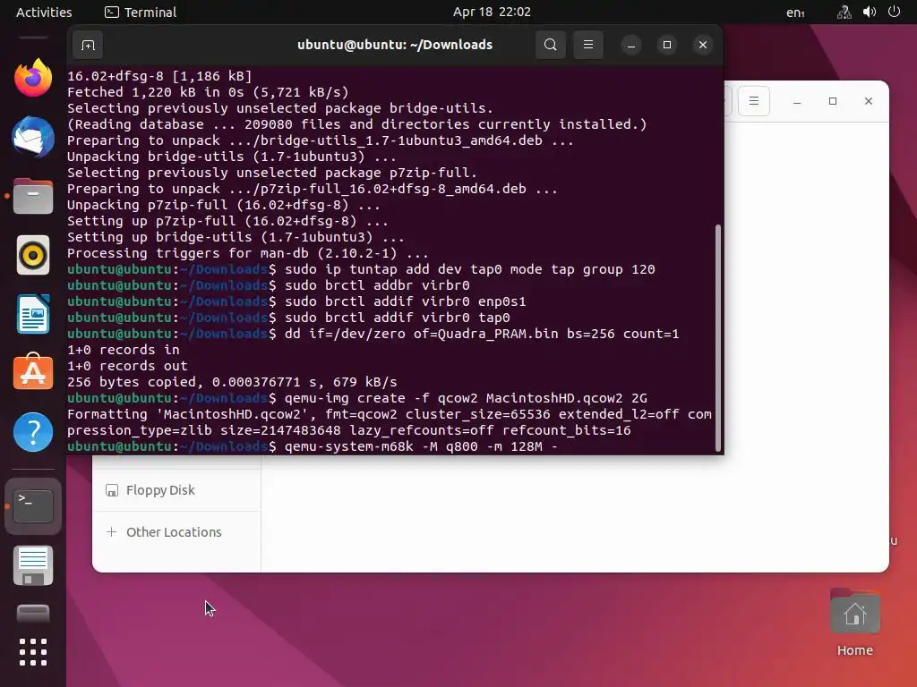Image resolution: width=917 pixels, height=687 pixels.
Task: Open the Activities overview
Action: coord(44,13)
